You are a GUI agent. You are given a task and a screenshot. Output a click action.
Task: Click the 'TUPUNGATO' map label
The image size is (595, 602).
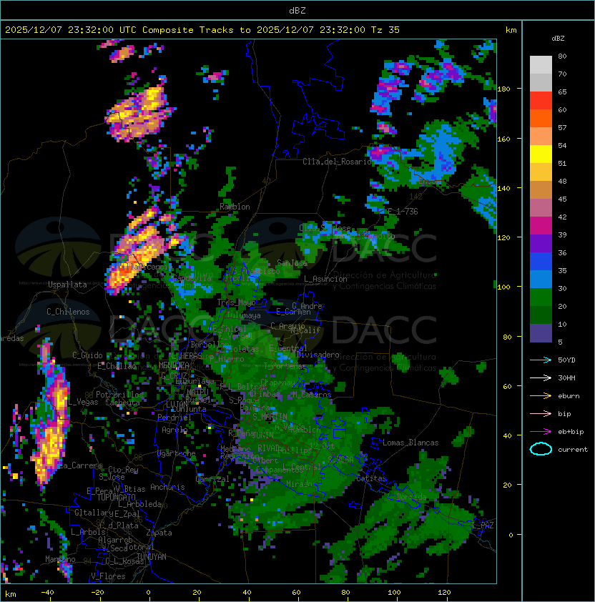[x=117, y=498]
